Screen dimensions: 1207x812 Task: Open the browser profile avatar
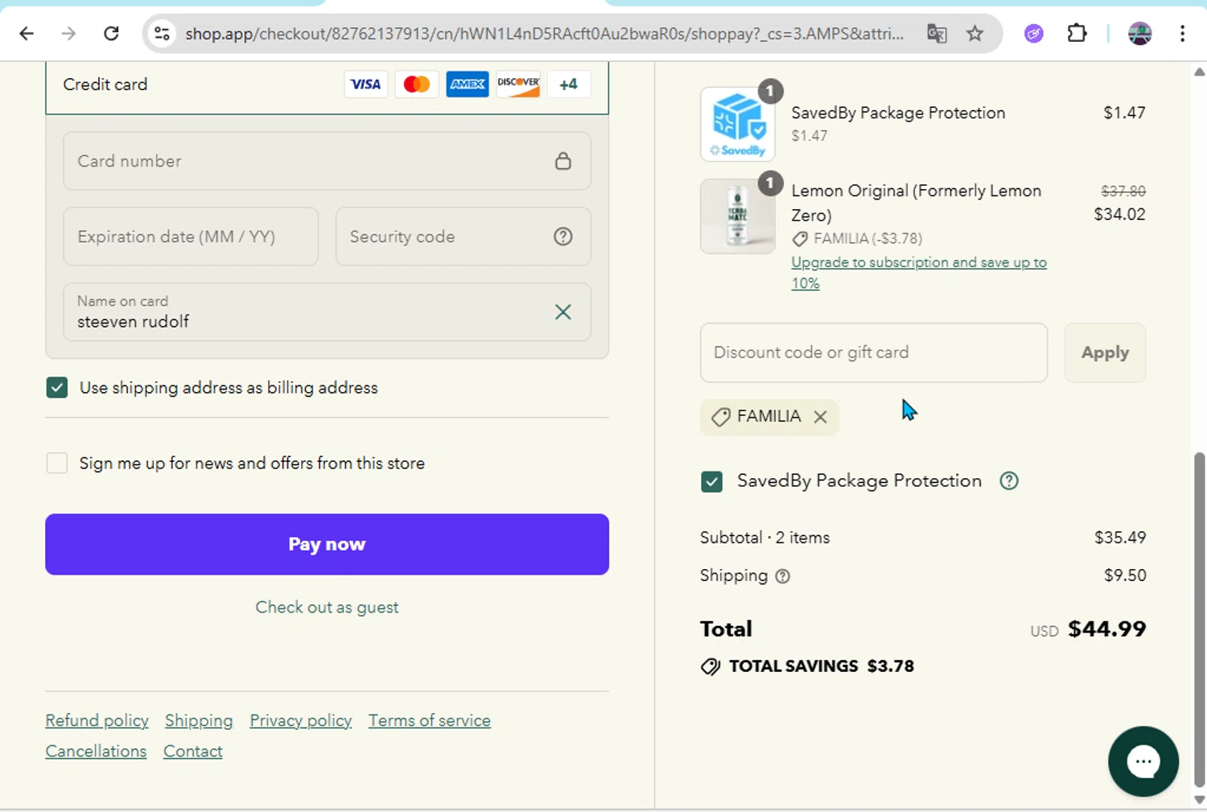click(x=1139, y=33)
